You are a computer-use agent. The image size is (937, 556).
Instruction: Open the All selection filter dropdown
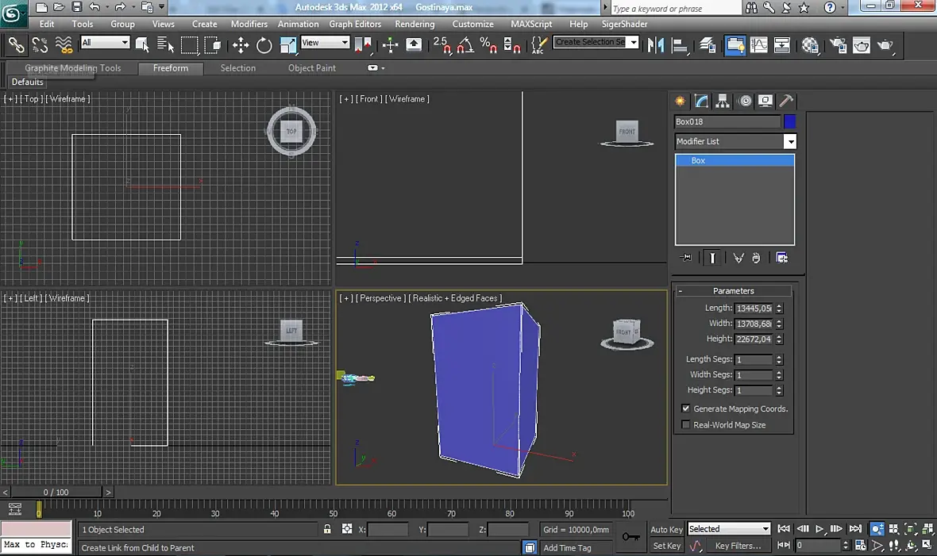click(105, 43)
